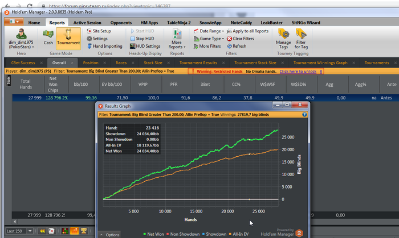Viewport: 399px width, 238px height.
Task: Go to Active Session tab
Action: 87,23
